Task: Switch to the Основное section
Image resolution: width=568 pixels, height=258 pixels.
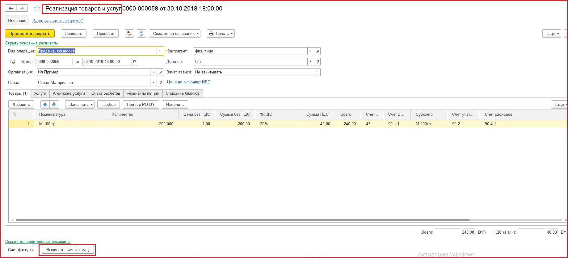Action: pos(17,20)
